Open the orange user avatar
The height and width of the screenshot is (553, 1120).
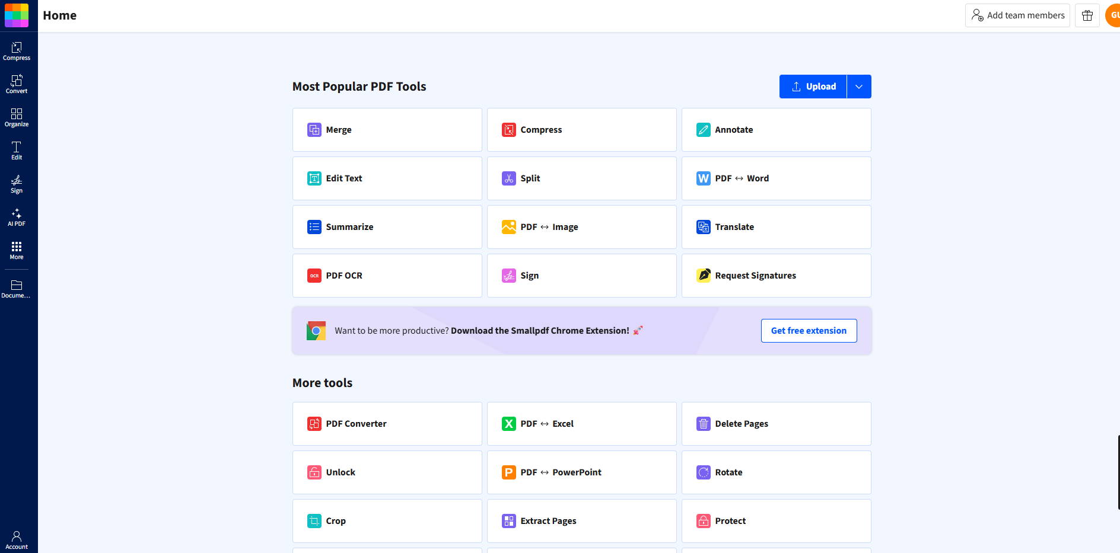[x=1113, y=15]
